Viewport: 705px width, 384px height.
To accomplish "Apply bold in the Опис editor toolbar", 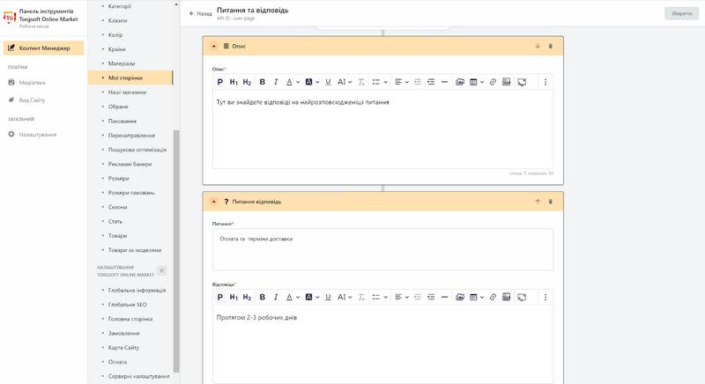I will tap(263, 82).
